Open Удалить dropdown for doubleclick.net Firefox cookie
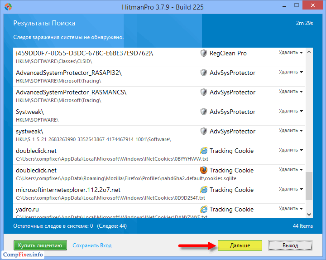The width and height of the screenshot is (326, 260). pos(291,170)
